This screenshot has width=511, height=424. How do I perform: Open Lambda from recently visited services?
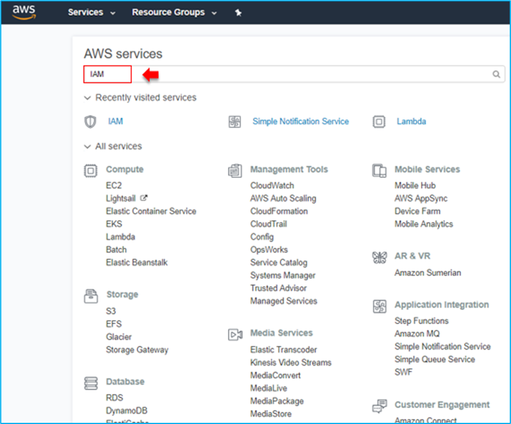click(x=411, y=121)
